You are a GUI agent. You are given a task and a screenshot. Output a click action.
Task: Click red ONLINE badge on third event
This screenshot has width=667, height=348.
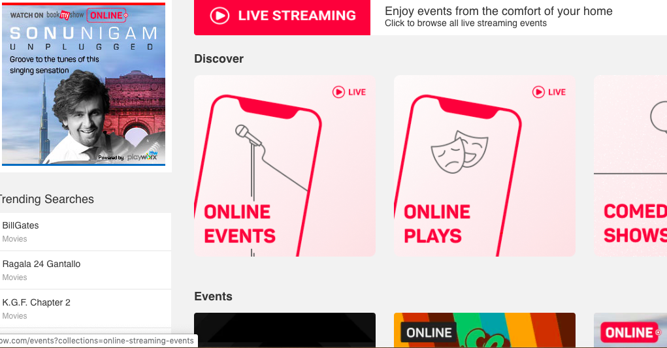(x=631, y=332)
